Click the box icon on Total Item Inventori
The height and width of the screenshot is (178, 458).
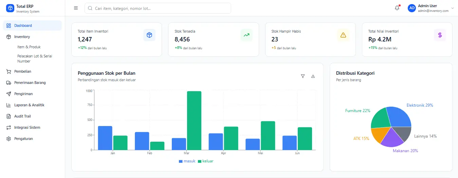click(149, 35)
